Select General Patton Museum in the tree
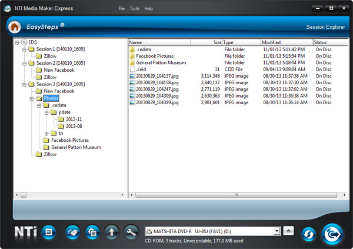 76,147
